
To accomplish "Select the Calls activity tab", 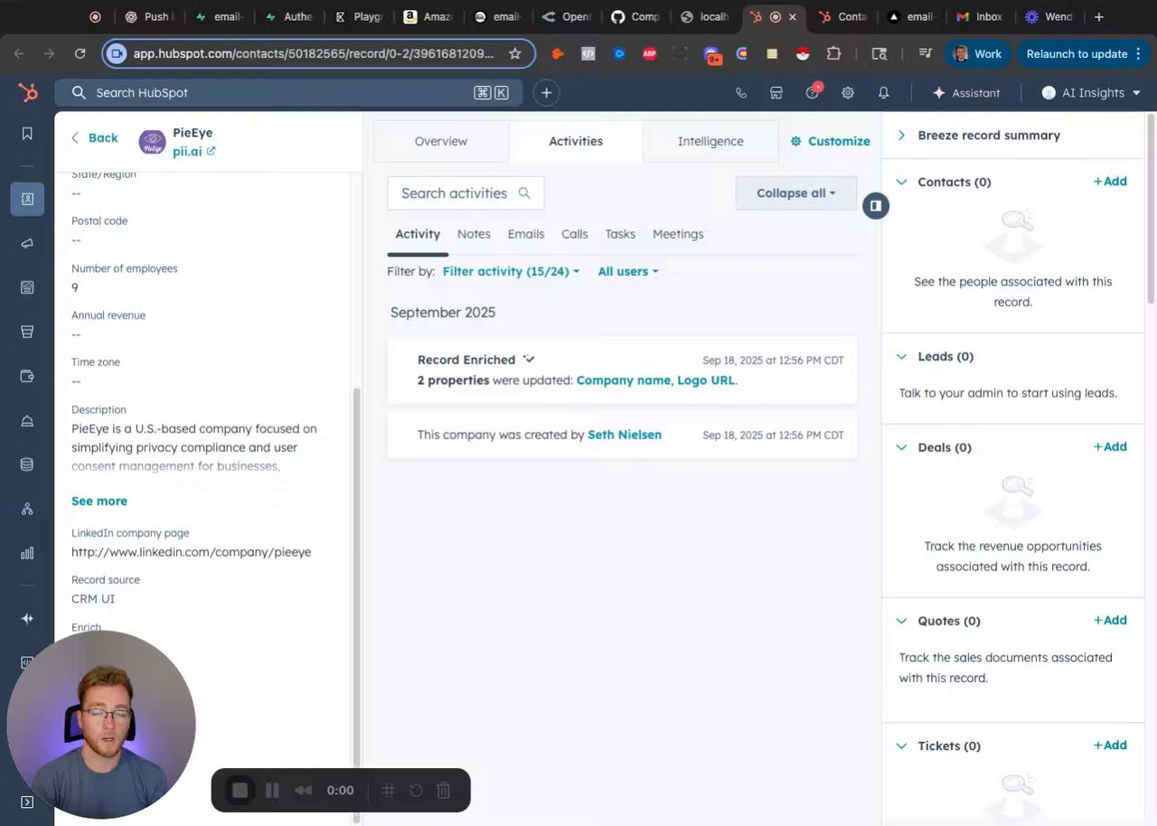I will pos(575,234).
